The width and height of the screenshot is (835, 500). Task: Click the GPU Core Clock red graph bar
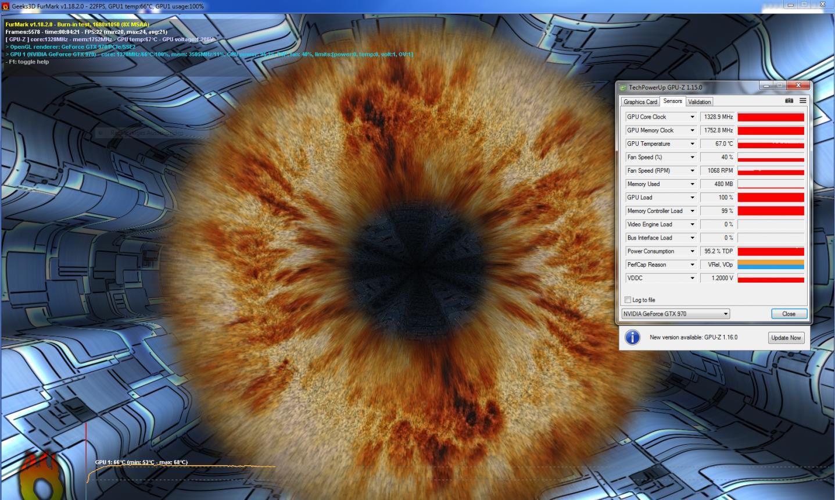pos(771,117)
